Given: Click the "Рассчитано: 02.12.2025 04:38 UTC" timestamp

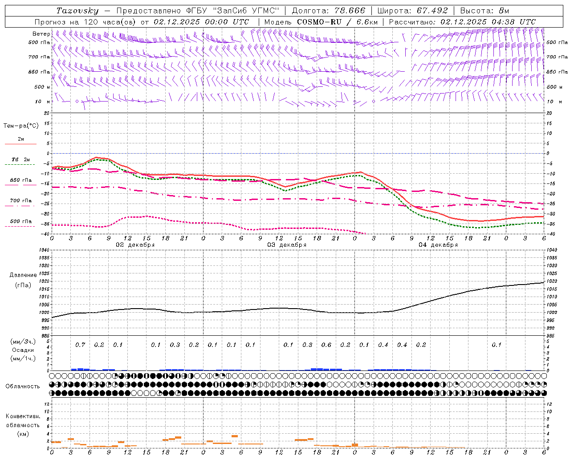Looking at the screenshot, I should coord(462,22).
